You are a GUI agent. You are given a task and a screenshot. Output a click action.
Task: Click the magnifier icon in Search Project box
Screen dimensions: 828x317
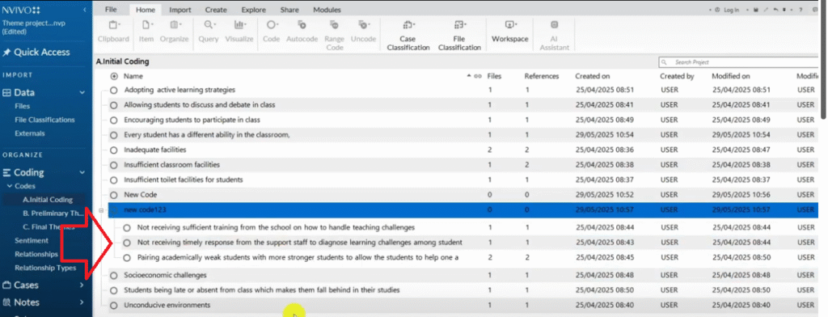pos(665,62)
